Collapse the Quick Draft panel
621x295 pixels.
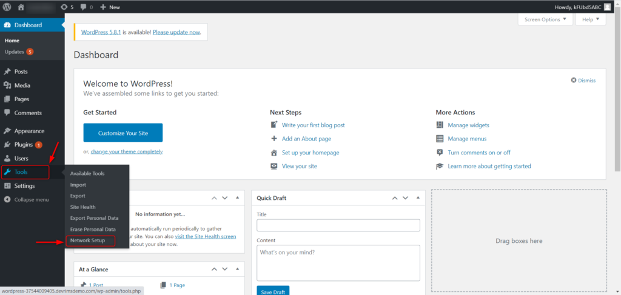418,197
